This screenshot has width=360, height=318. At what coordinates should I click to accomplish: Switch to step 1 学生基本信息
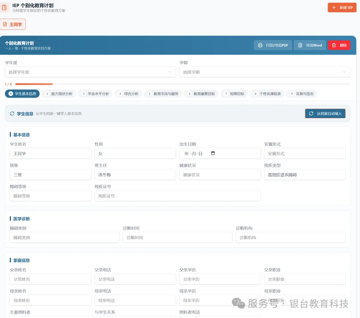tap(22, 94)
